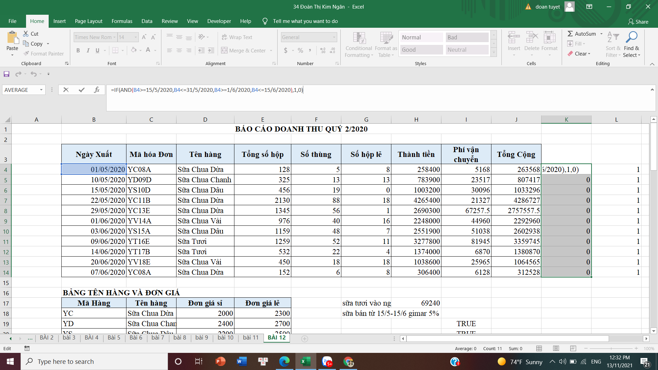Open the File menu
This screenshot has height=370, width=658.
coord(12,21)
